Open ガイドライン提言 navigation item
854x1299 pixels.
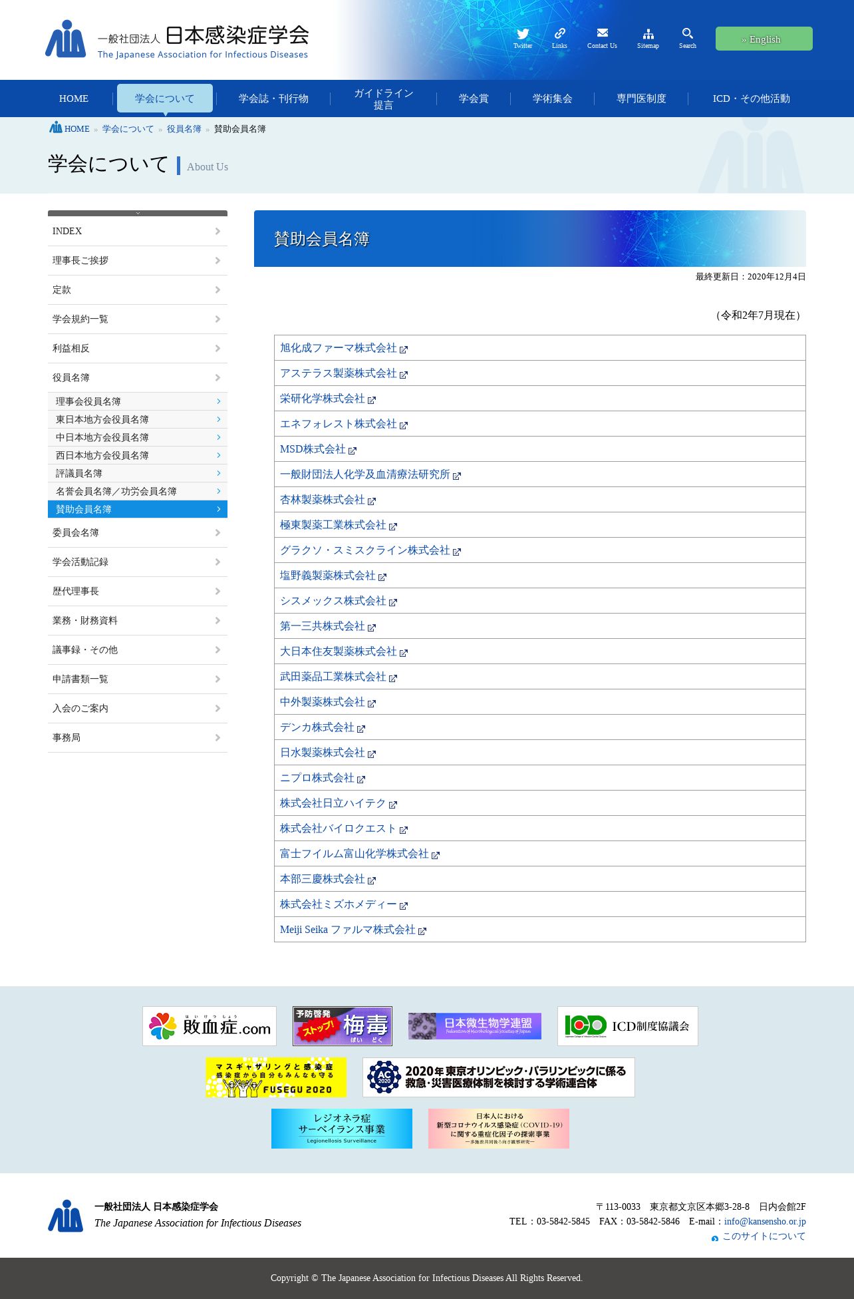coord(383,98)
